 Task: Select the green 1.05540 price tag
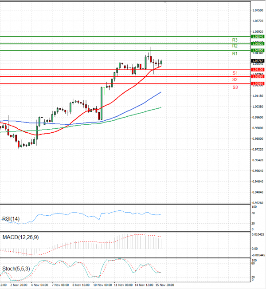pos(258,37)
